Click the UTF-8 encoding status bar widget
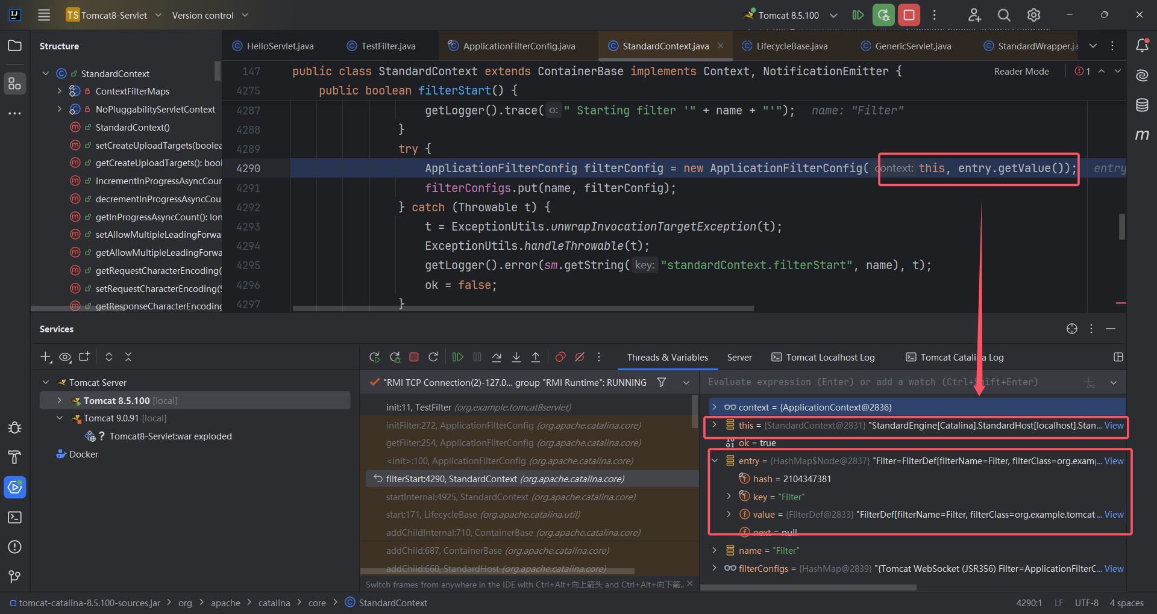Viewport: 1157px width, 614px height. point(1086,603)
